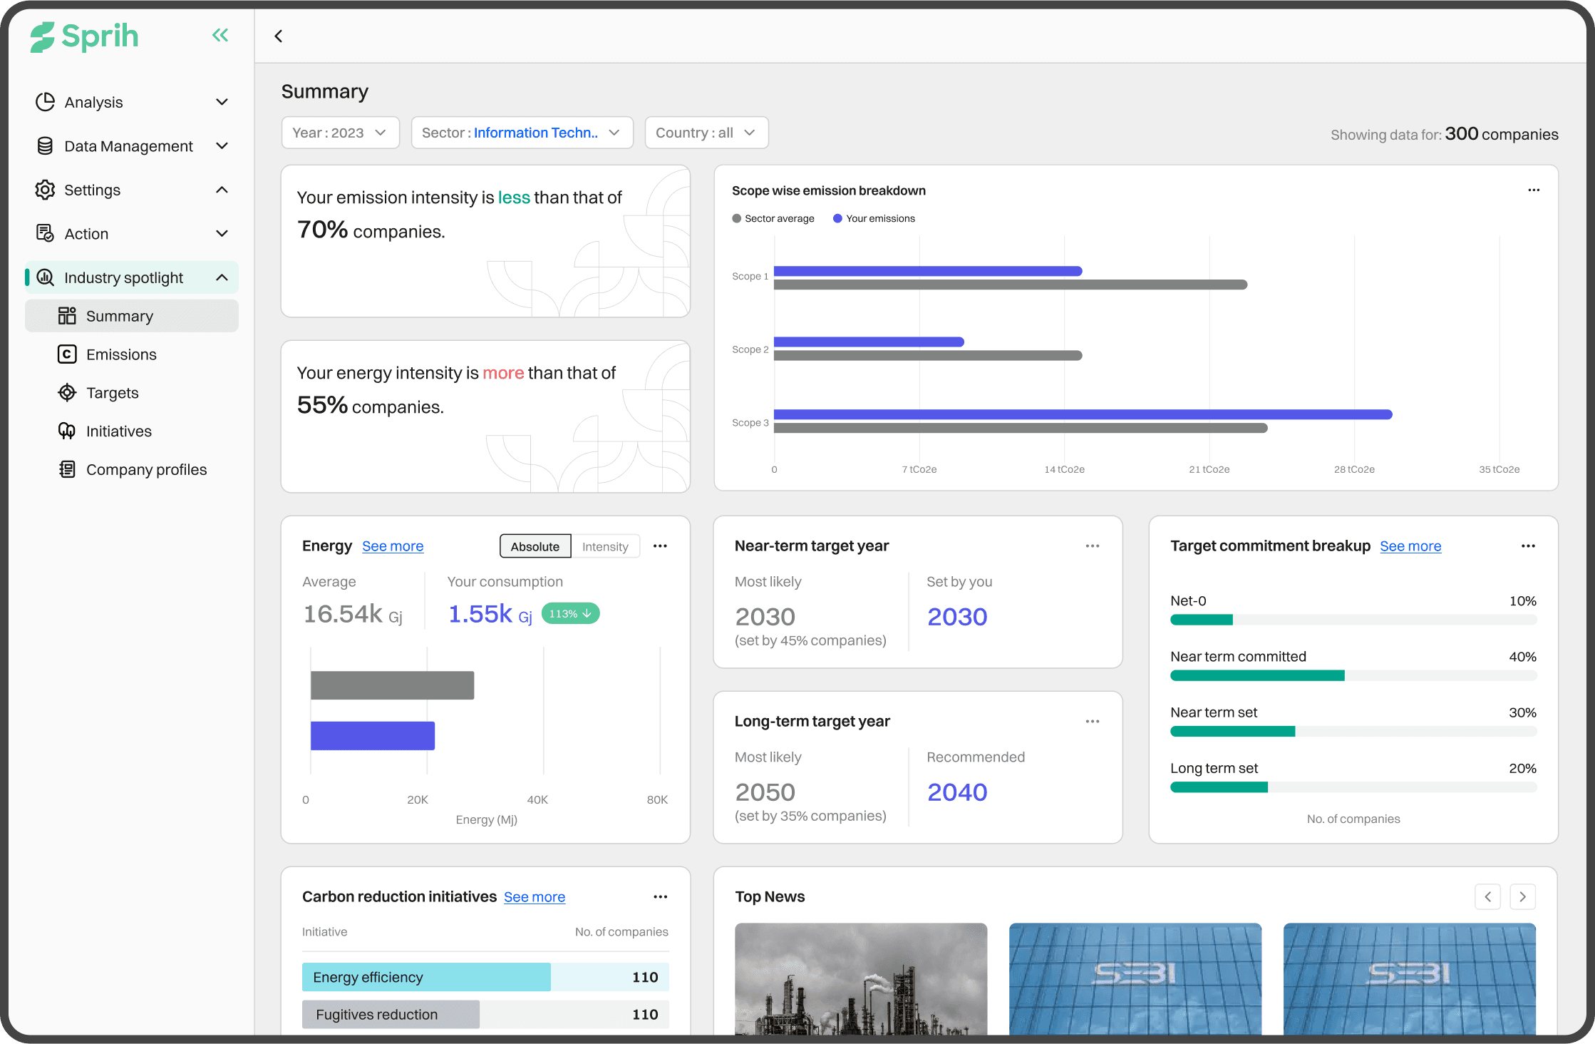This screenshot has height=1044, width=1595.
Task: Open Energy card three-dot menu
Action: tap(660, 546)
